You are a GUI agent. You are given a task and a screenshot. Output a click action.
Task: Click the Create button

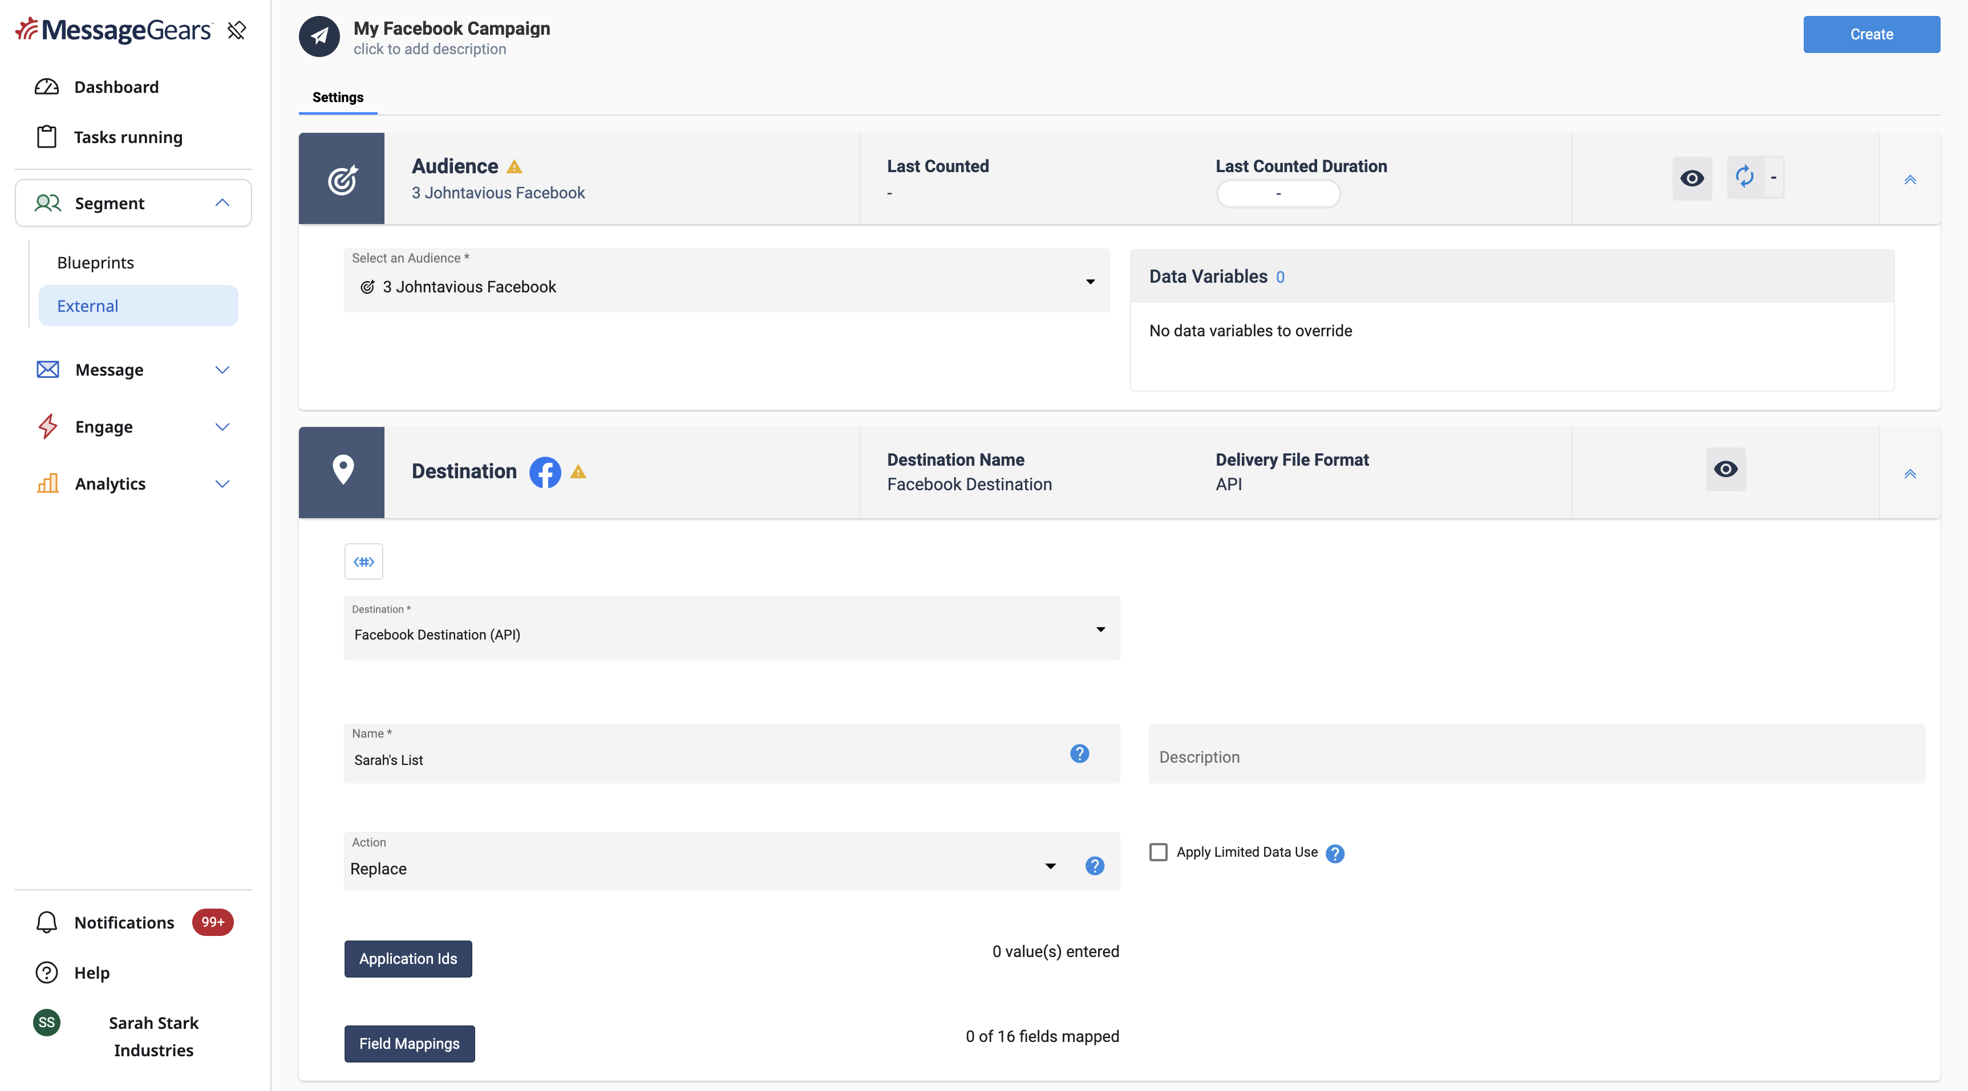click(1872, 34)
